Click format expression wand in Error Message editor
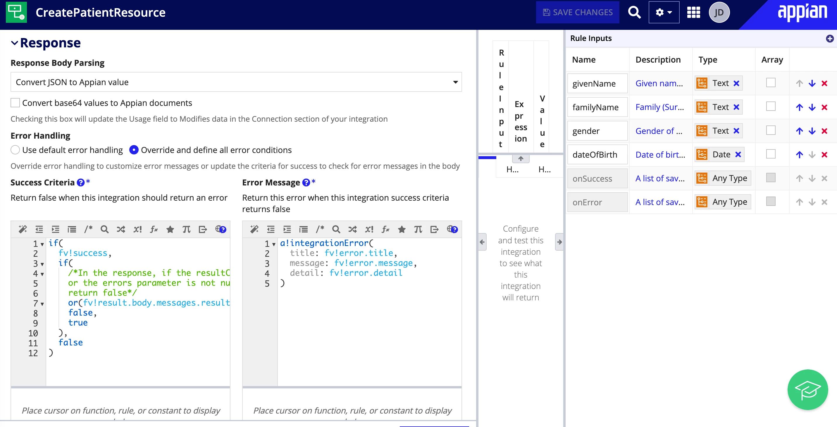This screenshot has width=837, height=427. click(254, 229)
